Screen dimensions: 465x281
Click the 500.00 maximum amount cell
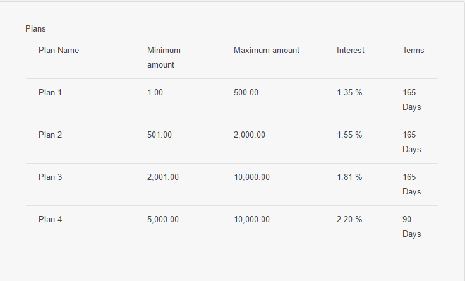coord(246,92)
